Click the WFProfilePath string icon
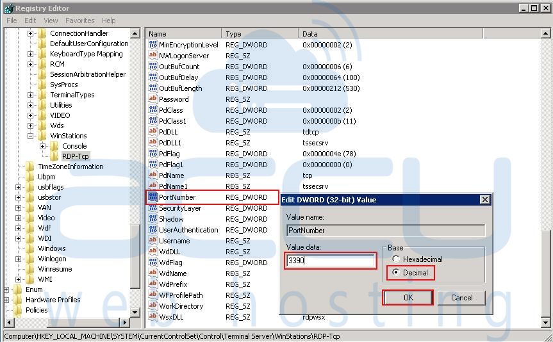The width and height of the screenshot is (553, 342). pos(153,295)
